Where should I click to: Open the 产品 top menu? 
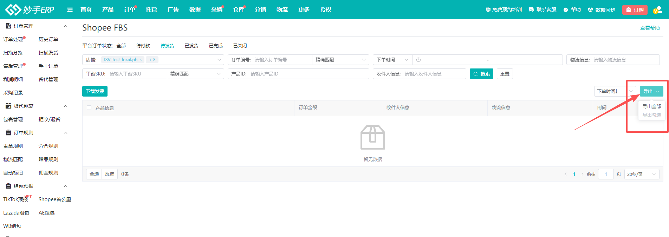click(x=108, y=10)
